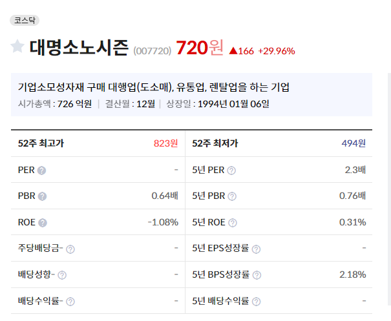The height and width of the screenshot is (321, 391).
Task: Open the 5년 EPS성장률 help icon
Action: (256, 249)
